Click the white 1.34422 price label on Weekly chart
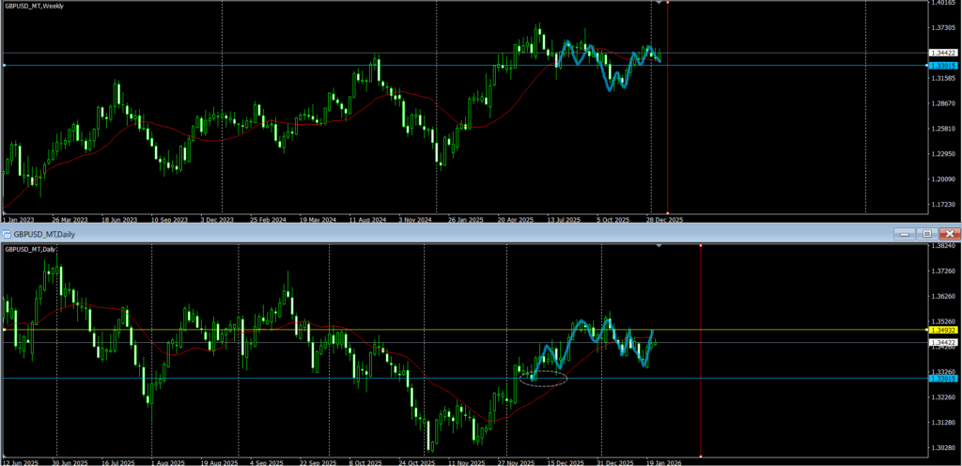The image size is (962, 466). [x=942, y=53]
